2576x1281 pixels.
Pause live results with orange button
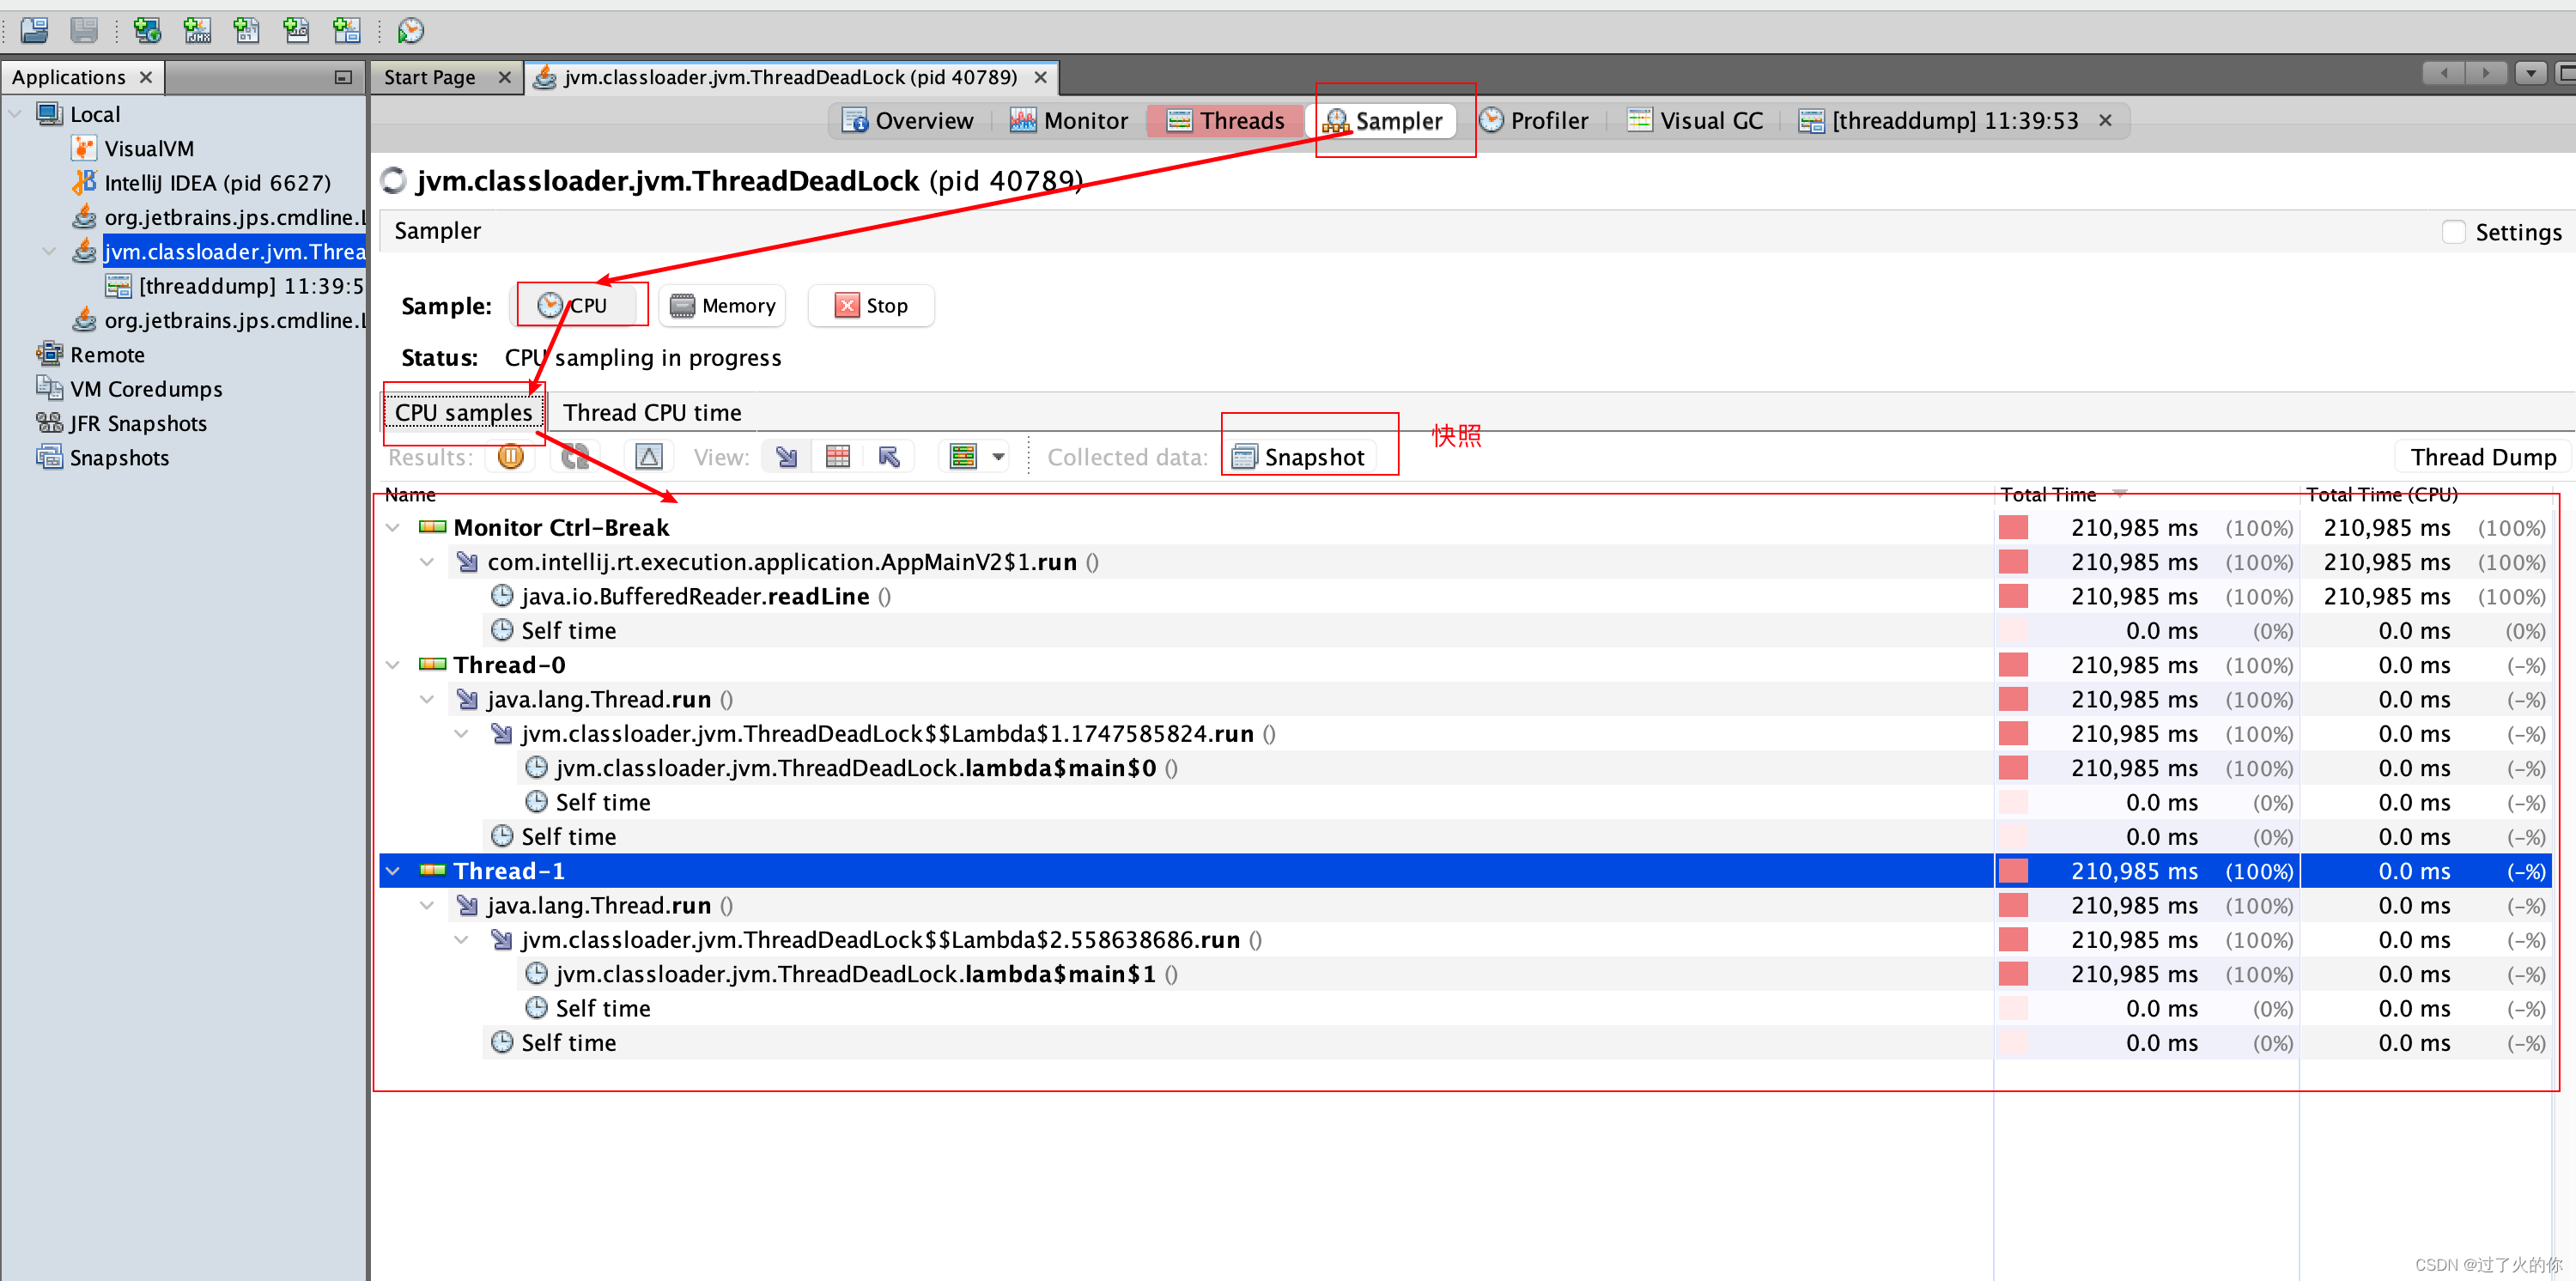coord(511,457)
